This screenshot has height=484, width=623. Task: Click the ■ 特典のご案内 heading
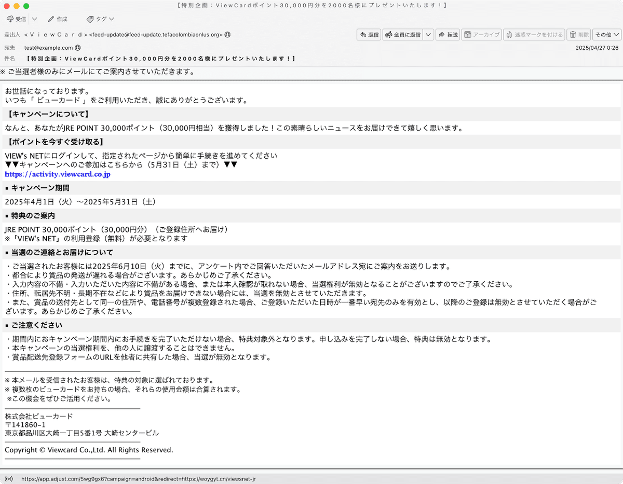pyautogui.click(x=30, y=215)
